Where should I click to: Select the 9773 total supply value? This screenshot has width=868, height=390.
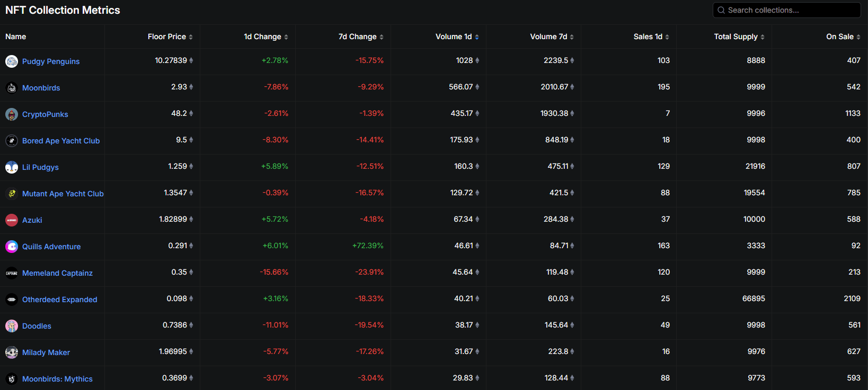756,378
